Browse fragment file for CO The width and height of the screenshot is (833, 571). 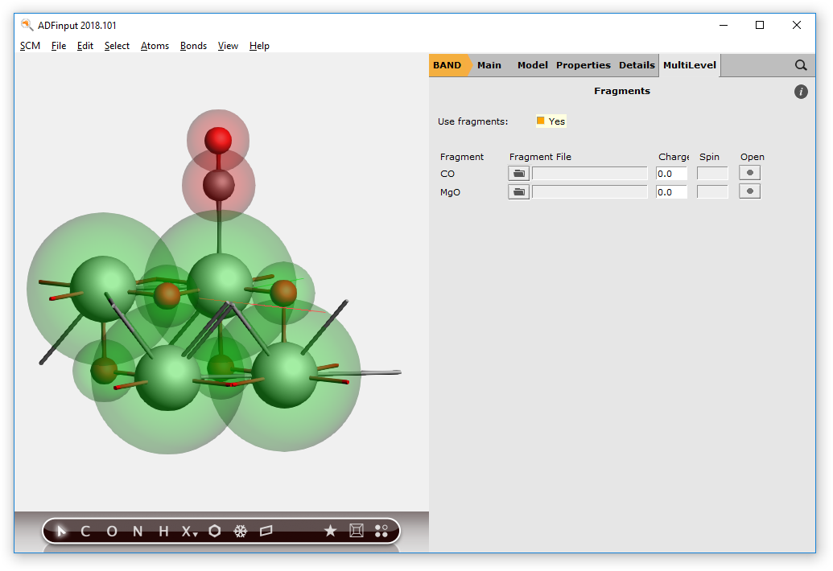(518, 174)
